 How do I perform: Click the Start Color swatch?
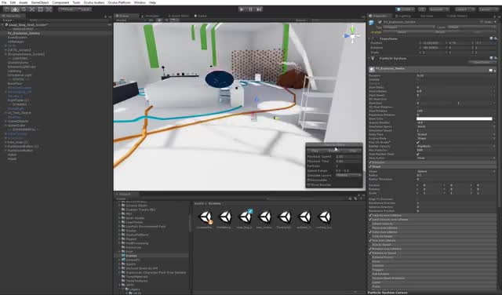[x=454, y=118]
